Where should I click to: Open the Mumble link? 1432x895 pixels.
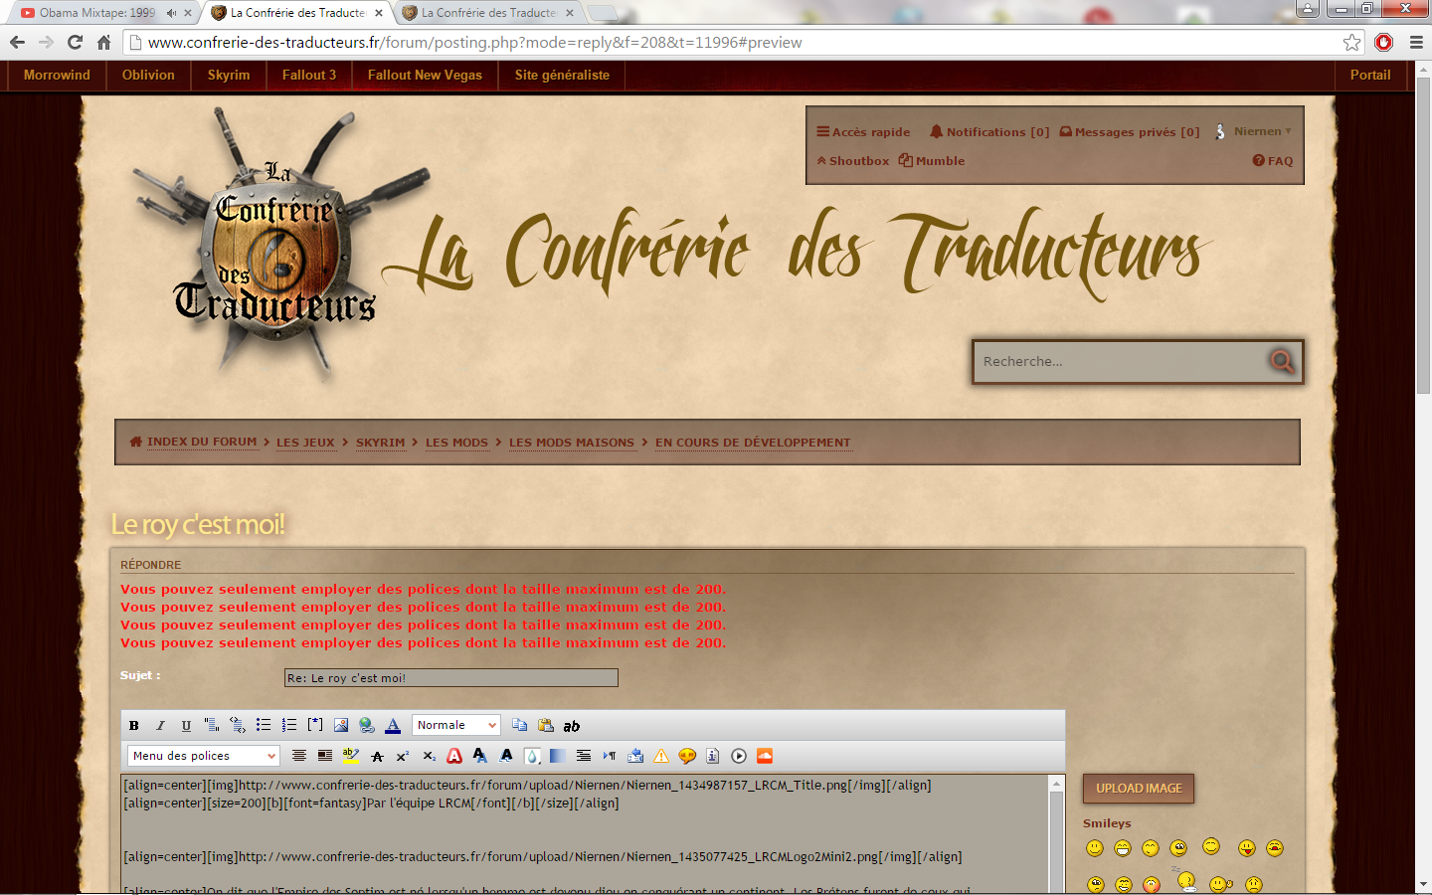coord(932,161)
